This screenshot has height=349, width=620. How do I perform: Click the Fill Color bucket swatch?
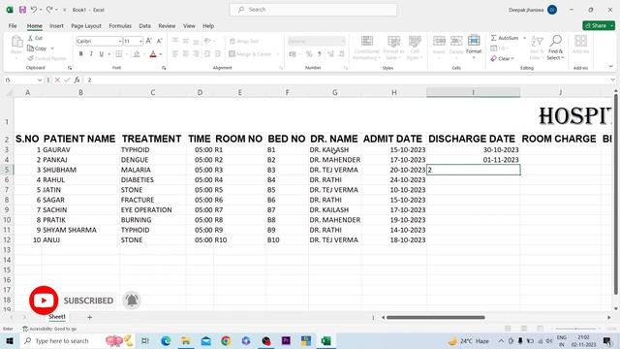click(137, 54)
